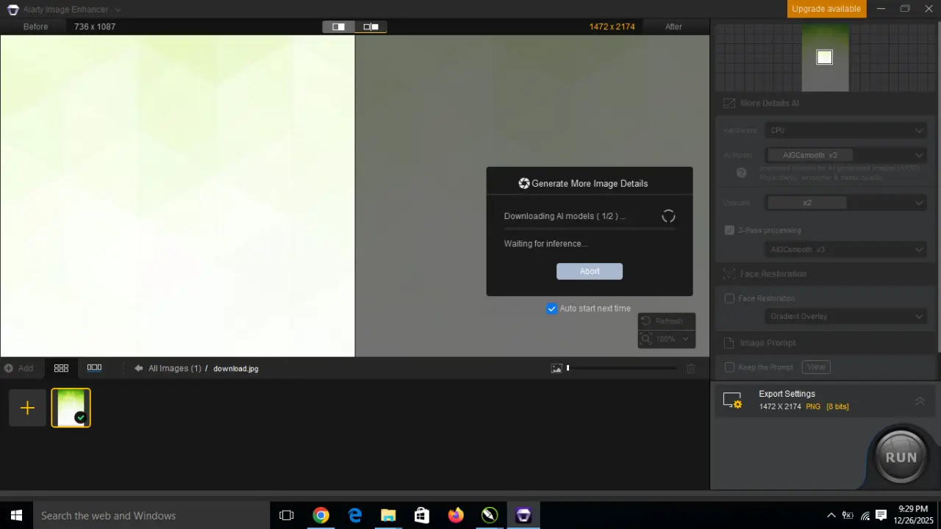Open the Upgrade available notice
This screenshot has height=529, width=941.
pyautogui.click(x=826, y=9)
